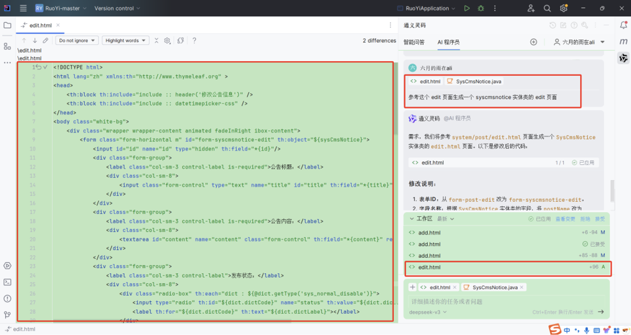Click 接受 to accept changes
The height and width of the screenshot is (335, 631).
(600, 219)
